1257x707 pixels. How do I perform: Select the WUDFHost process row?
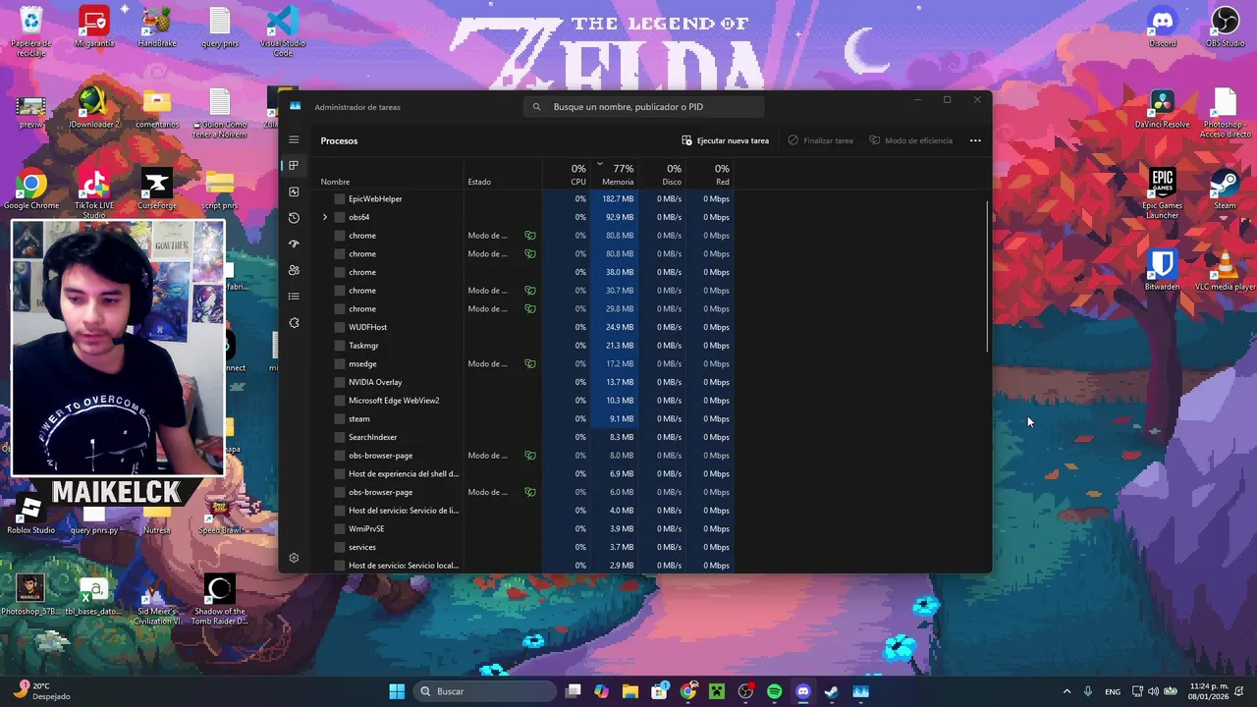pos(524,327)
